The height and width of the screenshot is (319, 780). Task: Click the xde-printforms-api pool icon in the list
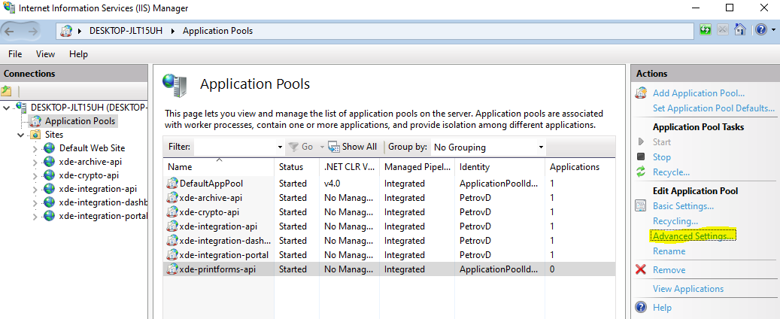pyautogui.click(x=172, y=269)
